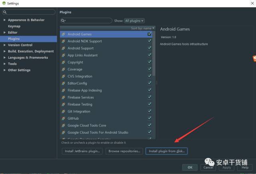Toggle the EditorConfig checkbox

149,83
